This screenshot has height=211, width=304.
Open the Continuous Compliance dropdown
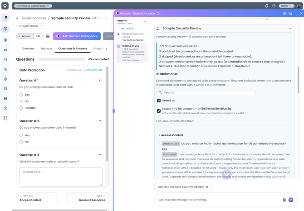click(x=33, y=6)
